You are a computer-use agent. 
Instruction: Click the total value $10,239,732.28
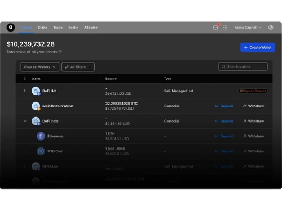[x=30, y=44]
